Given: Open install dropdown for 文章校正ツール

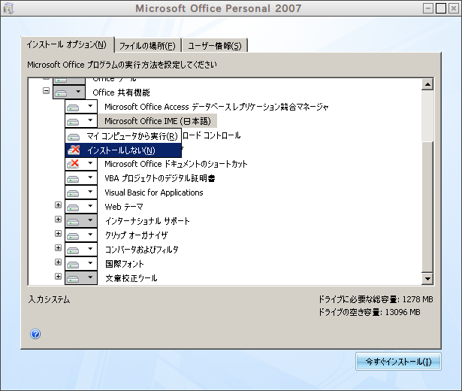Looking at the screenshot, I should [x=81, y=278].
